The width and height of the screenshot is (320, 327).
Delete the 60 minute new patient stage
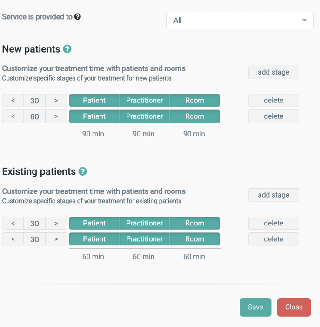click(x=273, y=116)
